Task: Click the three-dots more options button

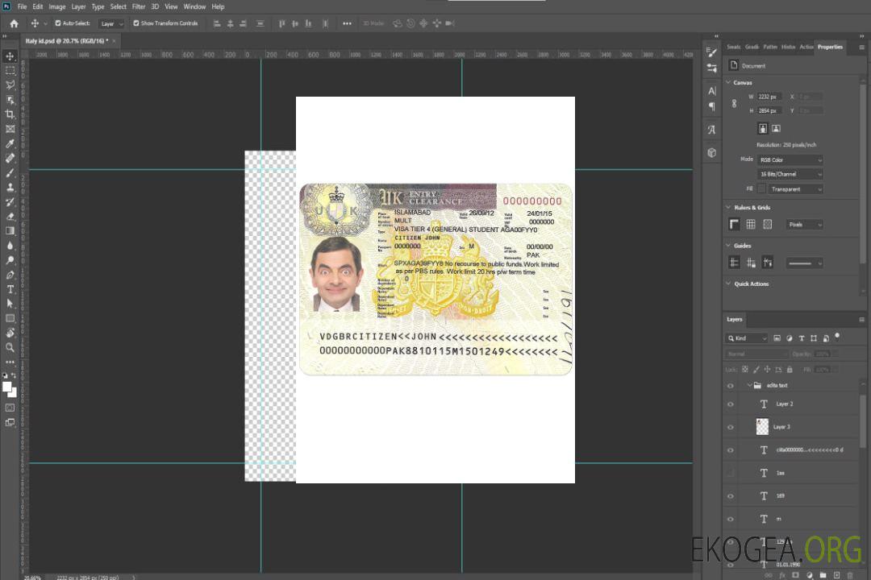Action: coord(347,23)
